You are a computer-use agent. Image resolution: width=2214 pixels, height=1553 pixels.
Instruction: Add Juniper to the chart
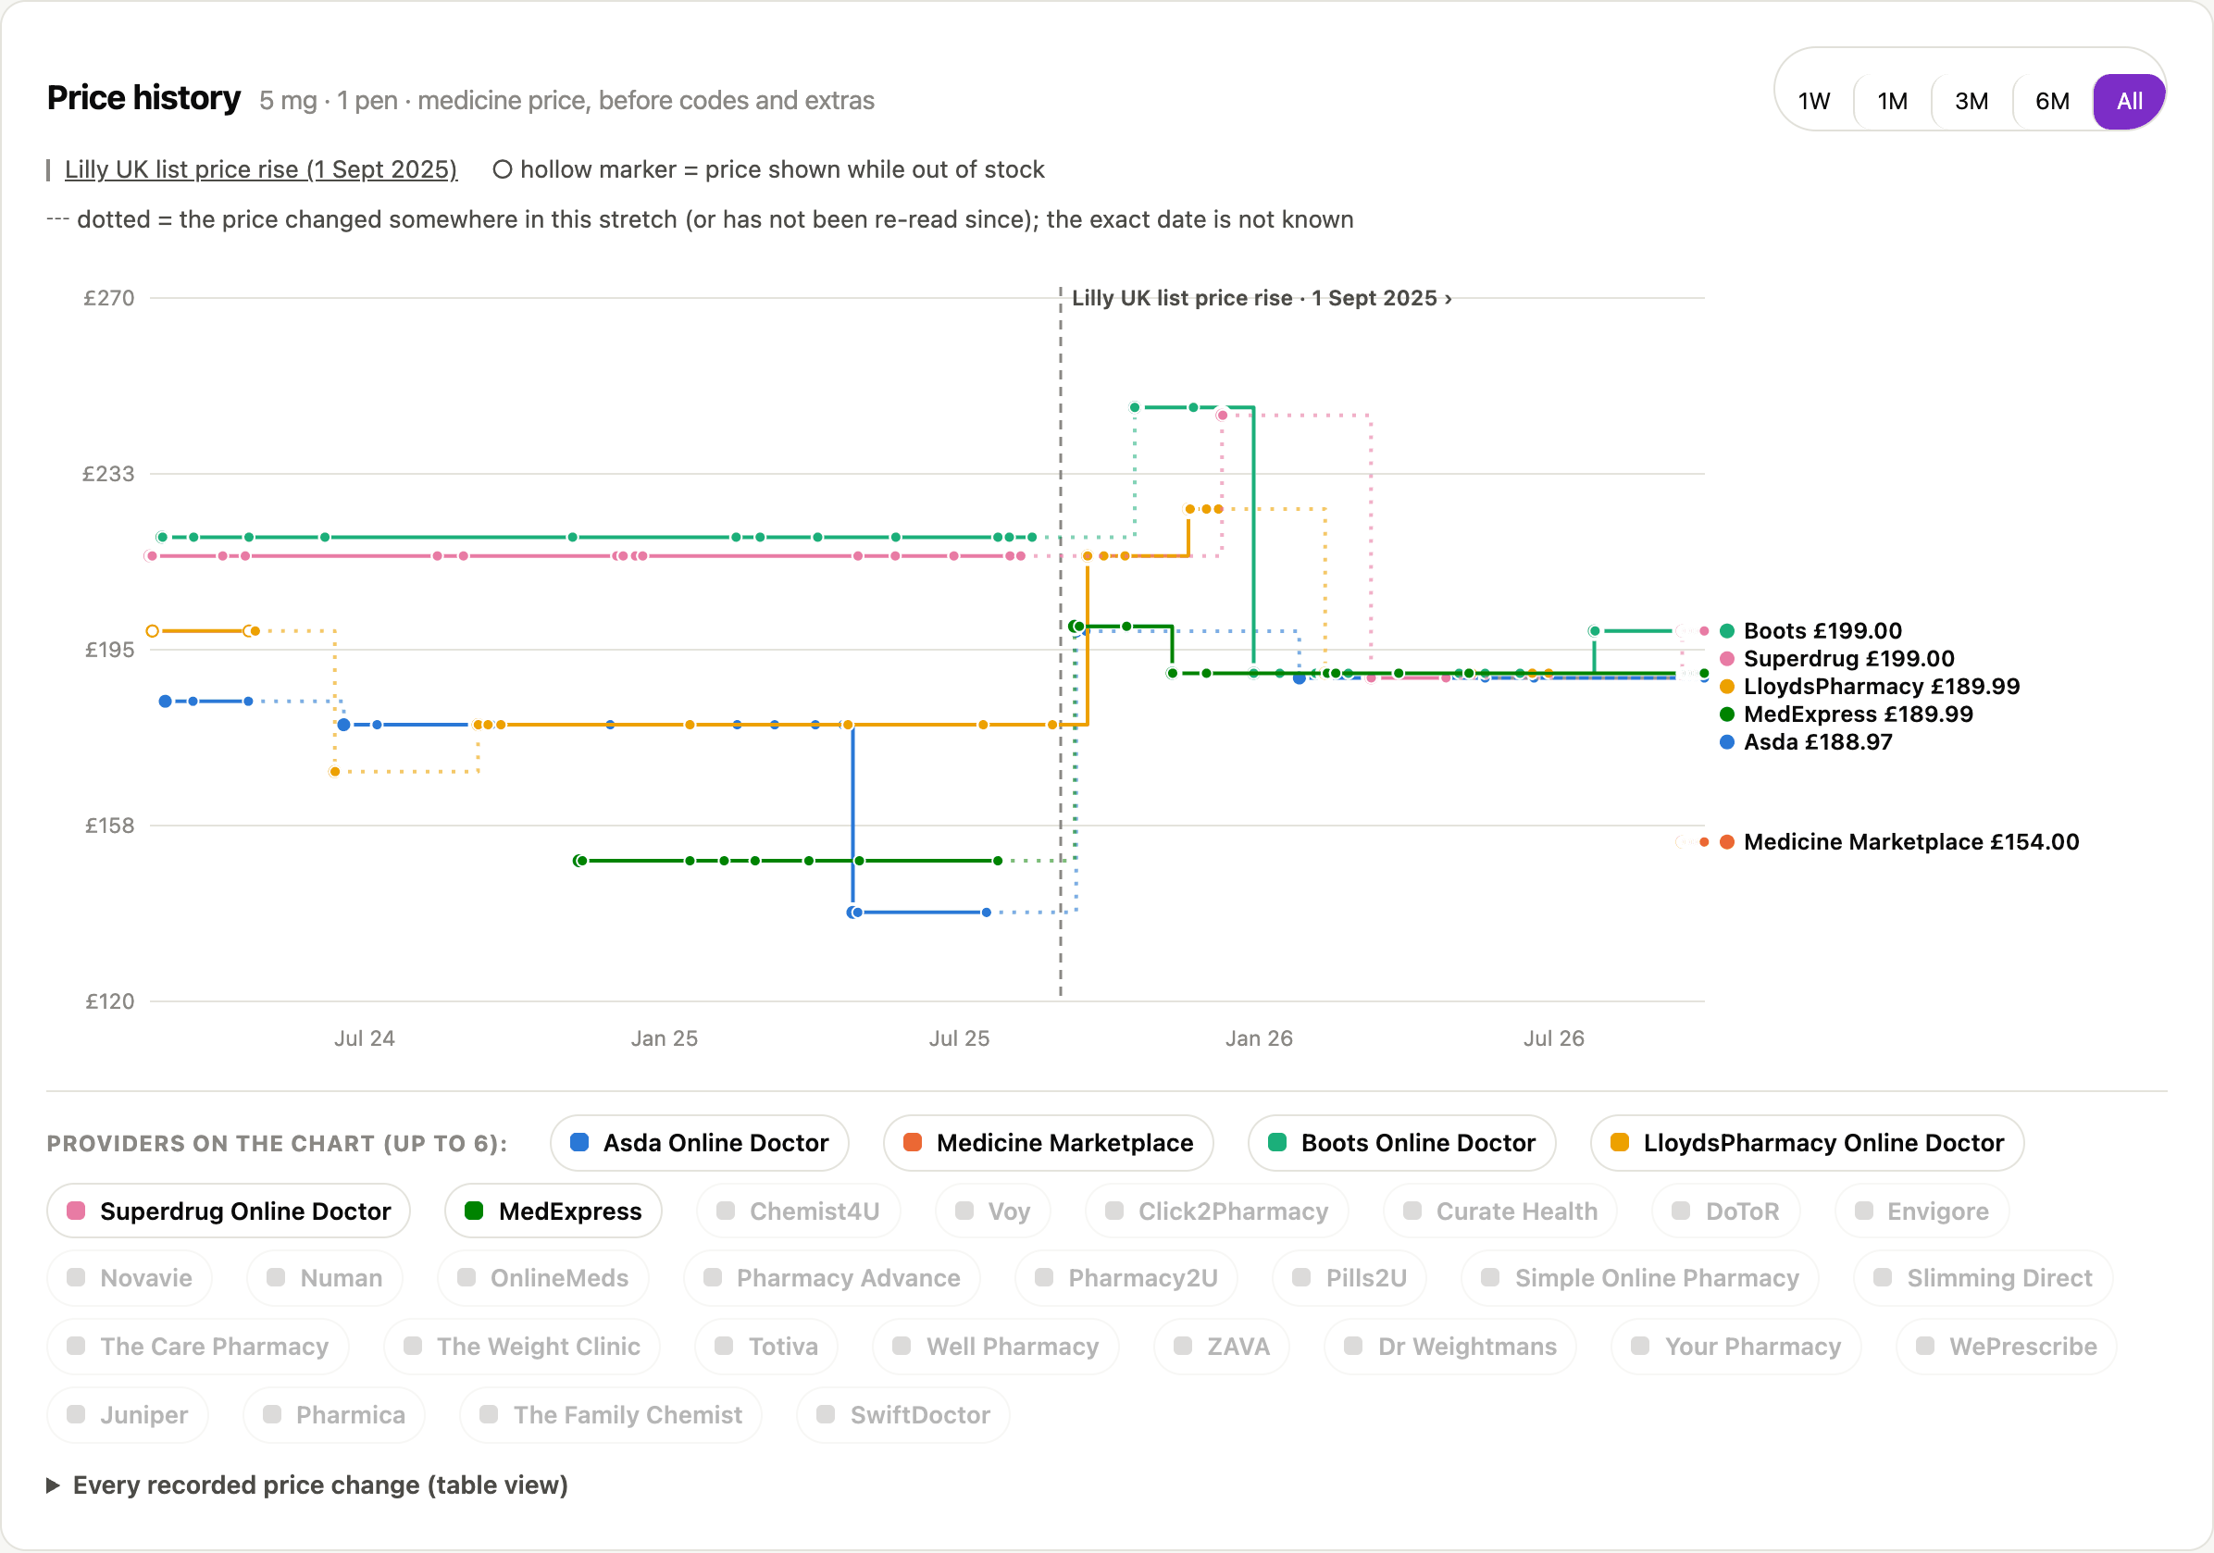[x=128, y=1415]
